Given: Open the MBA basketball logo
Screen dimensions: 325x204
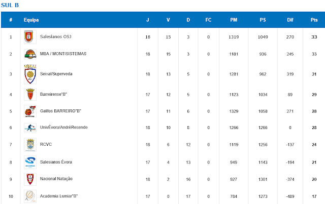Looking at the screenshot, I should [x=30, y=54].
